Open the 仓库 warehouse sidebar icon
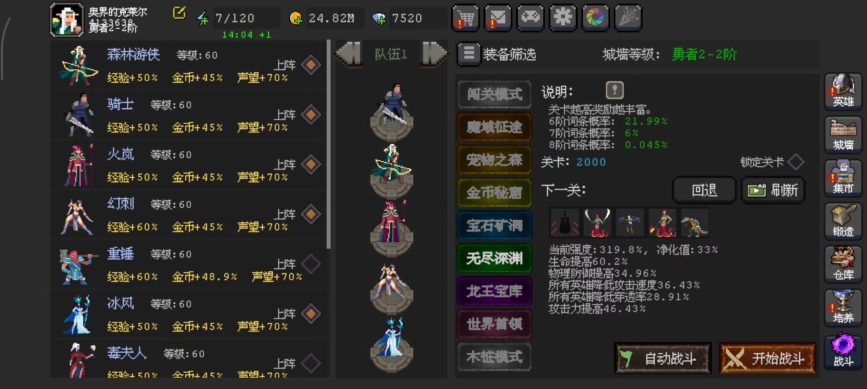Image resolution: width=867 pixels, height=389 pixels. coord(843,265)
